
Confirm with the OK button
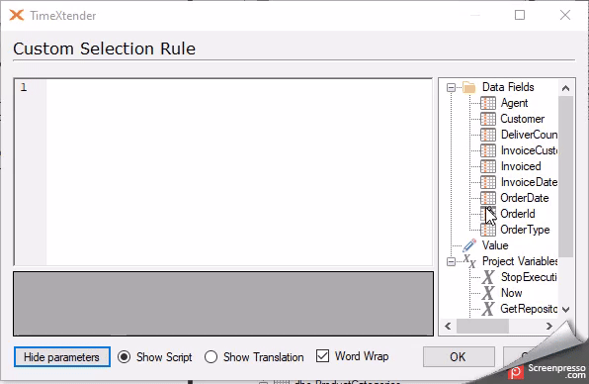(x=459, y=356)
